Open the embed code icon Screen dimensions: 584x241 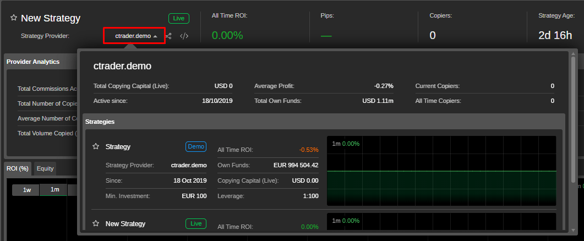[x=184, y=36]
